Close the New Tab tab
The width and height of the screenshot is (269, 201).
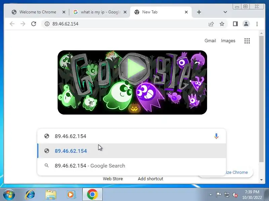tap(186, 12)
